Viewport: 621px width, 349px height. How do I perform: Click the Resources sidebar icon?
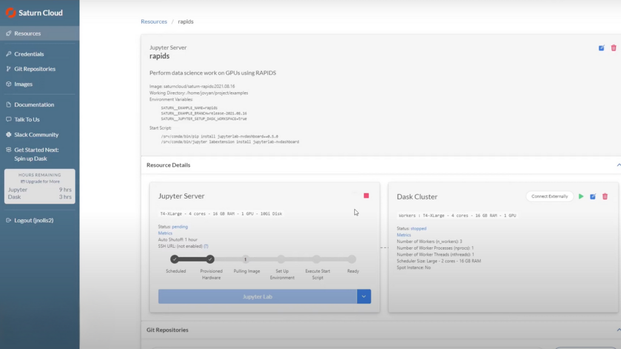tap(8, 33)
